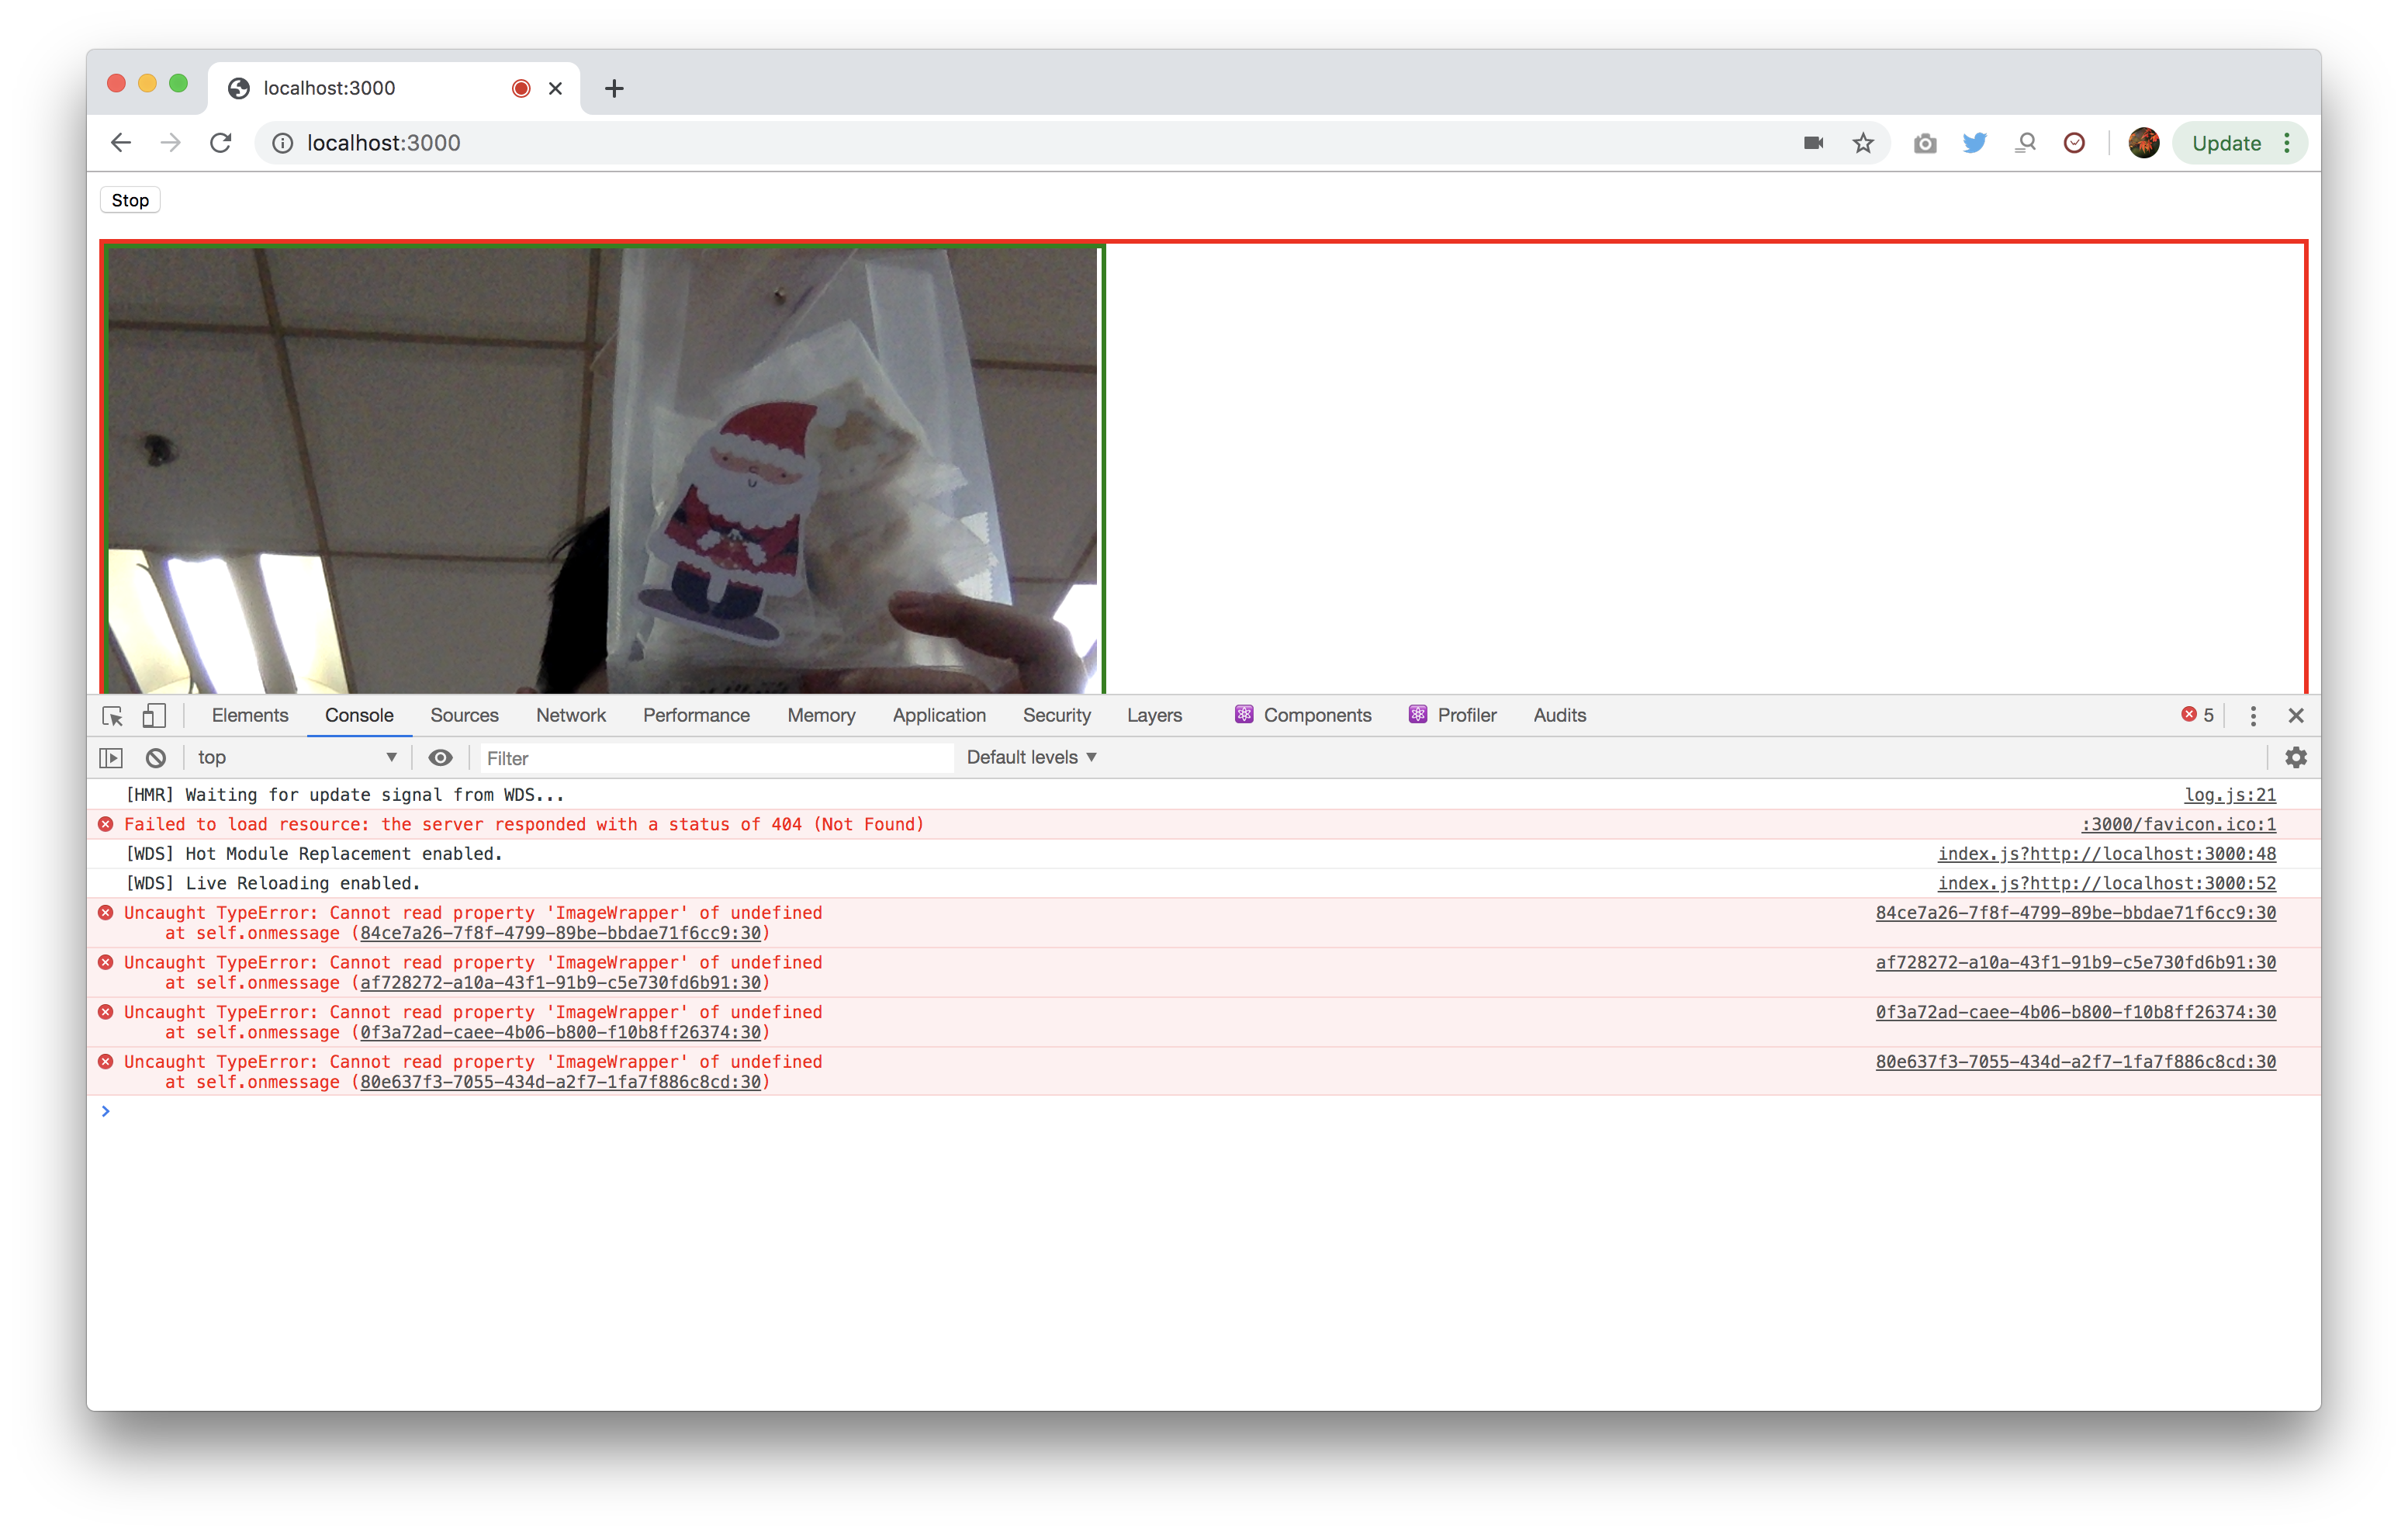Open the Profiler panel
Image resolution: width=2408 pixels, height=1535 pixels.
(1466, 716)
